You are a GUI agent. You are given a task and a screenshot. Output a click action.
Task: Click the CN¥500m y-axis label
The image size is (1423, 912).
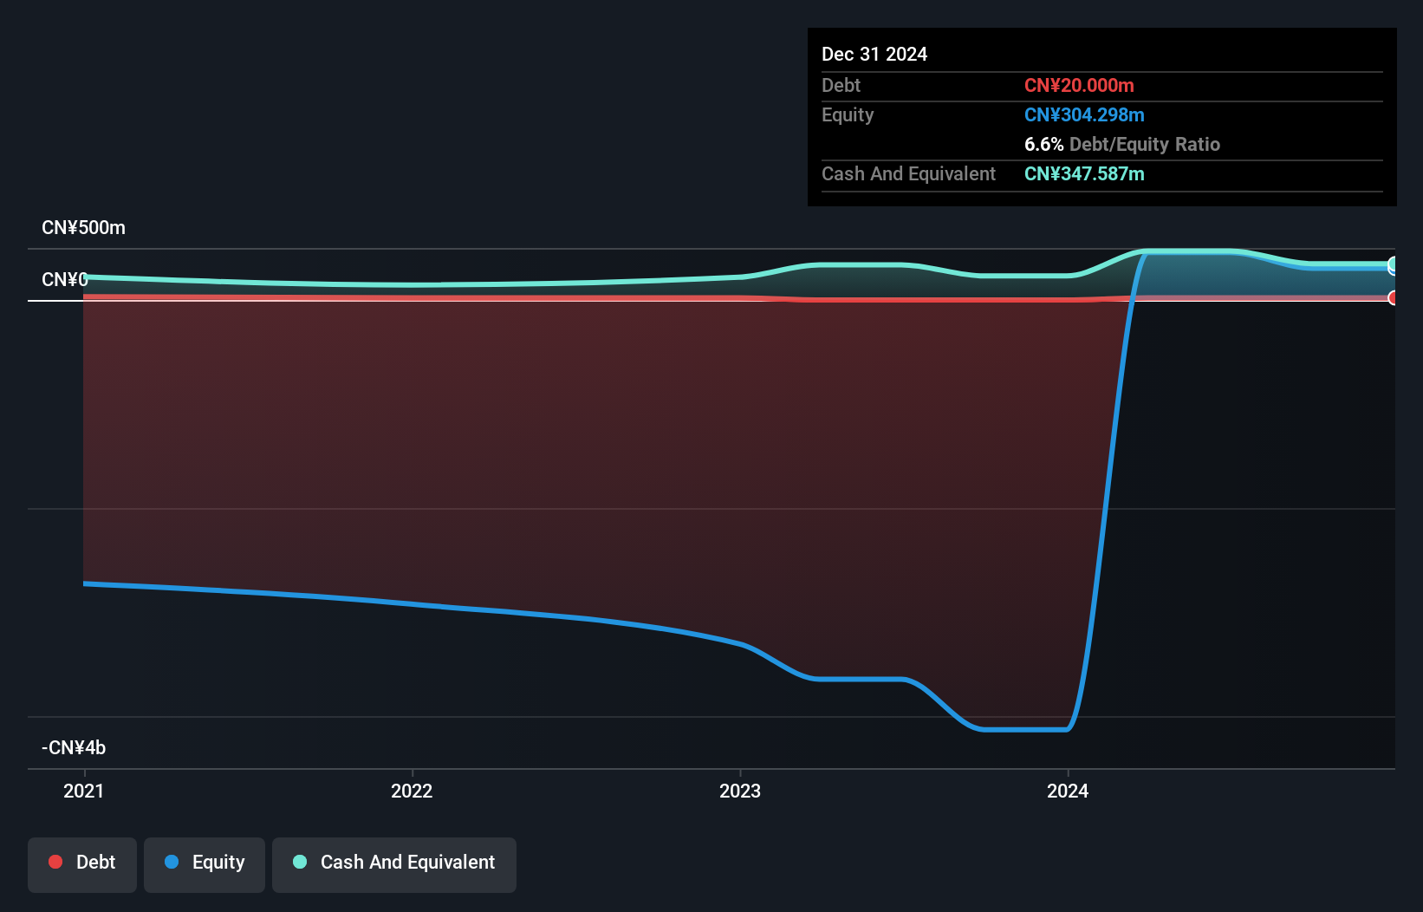pyautogui.click(x=83, y=228)
